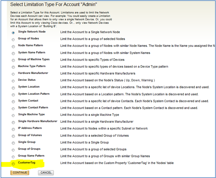Select Group of Machine Types radio button
The width and height of the screenshot is (216, 178).
(x=13, y=60)
